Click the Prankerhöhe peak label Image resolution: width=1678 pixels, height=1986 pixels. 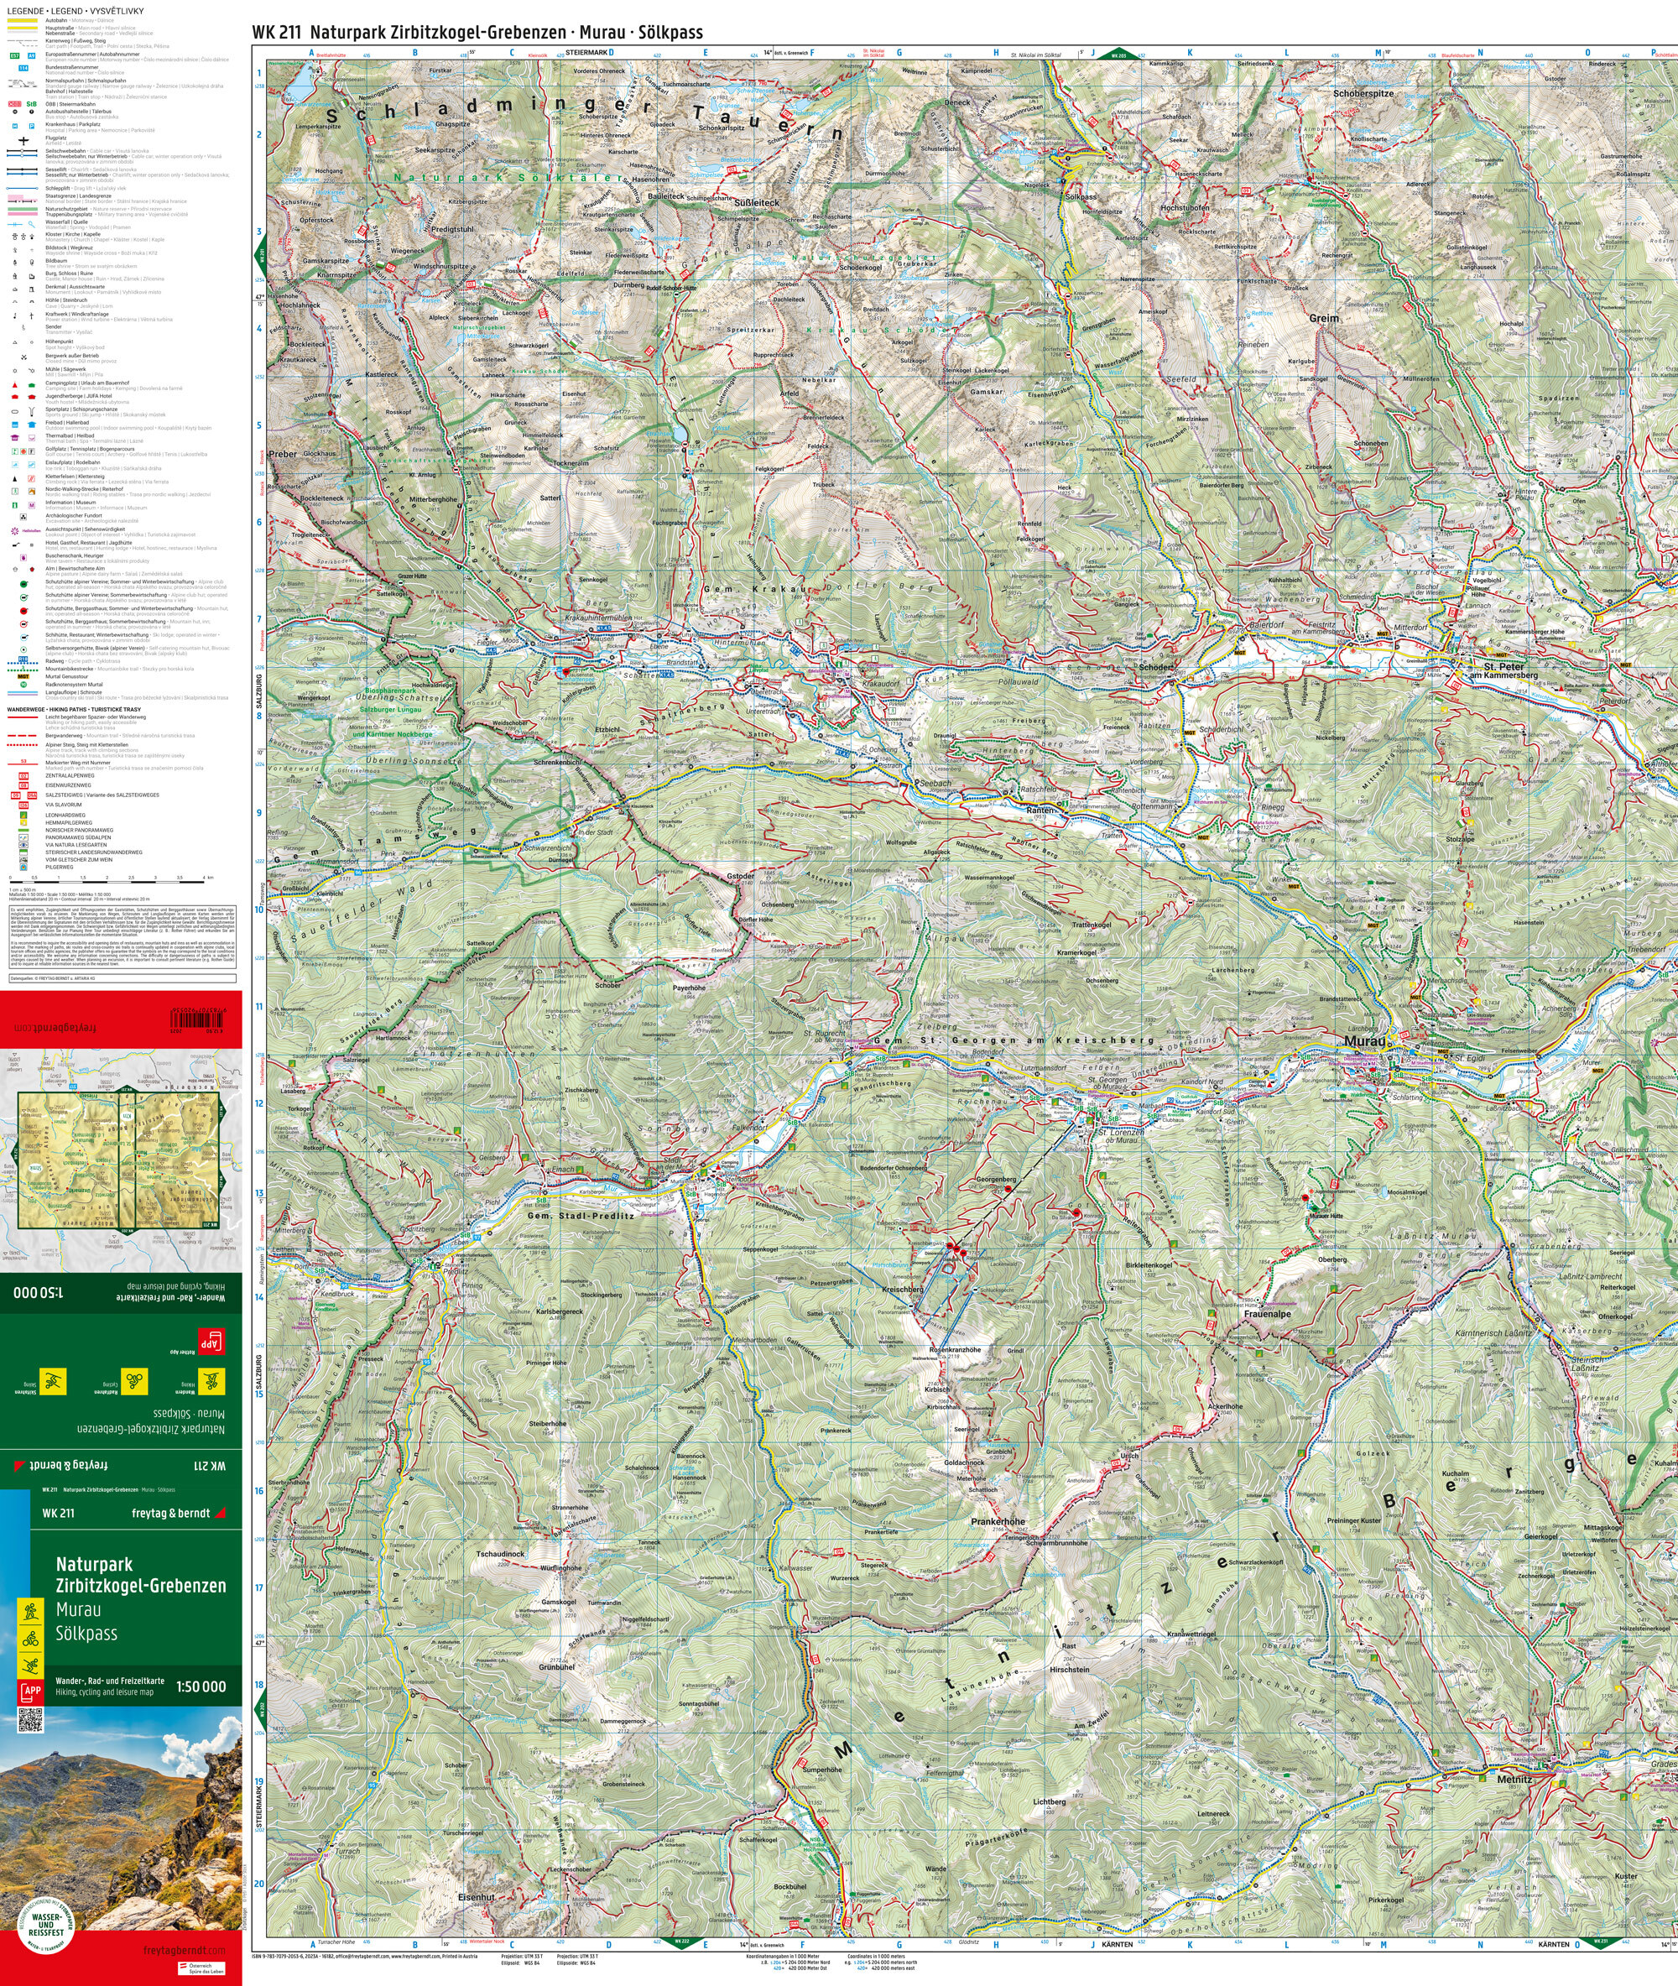pyautogui.click(x=998, y=1522)
